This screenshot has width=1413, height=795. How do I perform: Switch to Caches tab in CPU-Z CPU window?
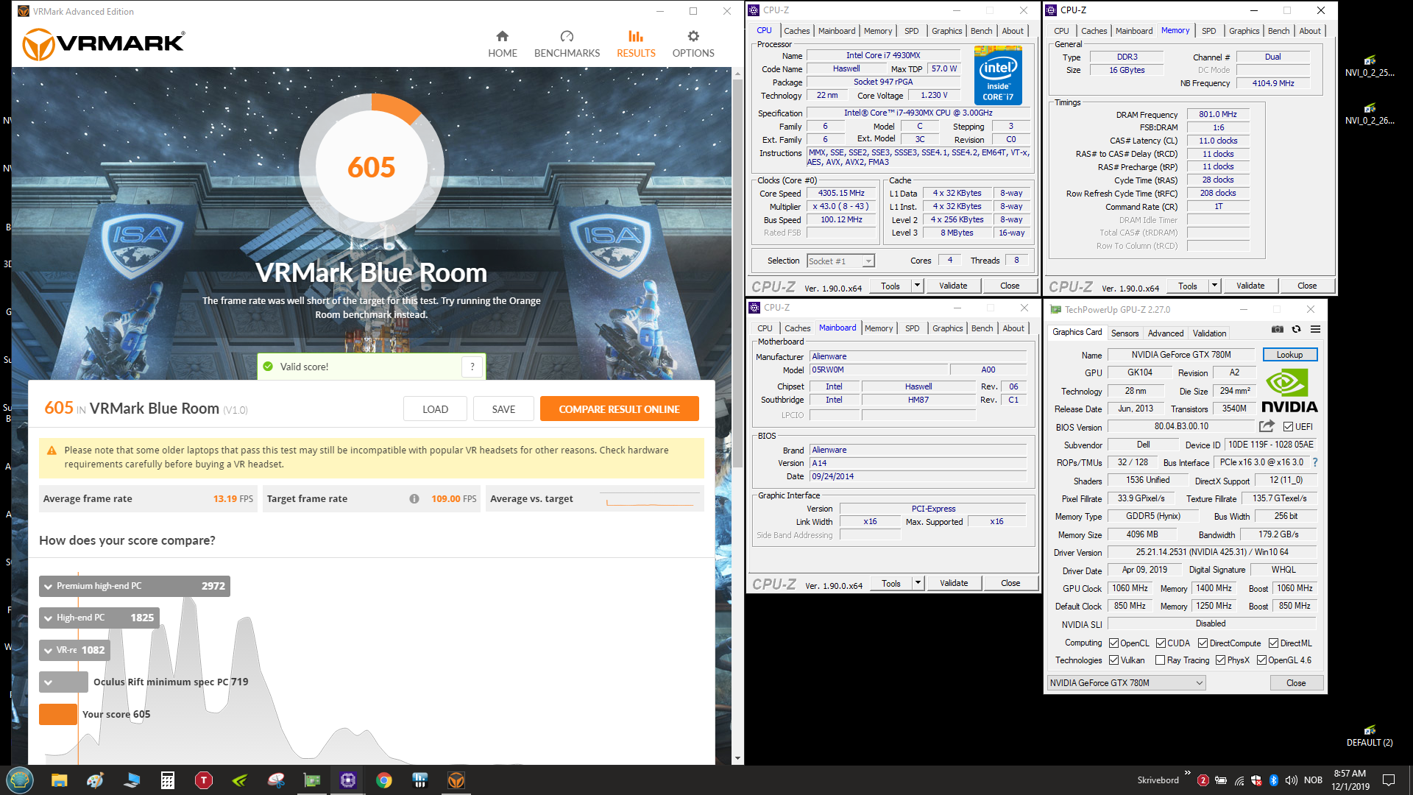tap(796, 31)
